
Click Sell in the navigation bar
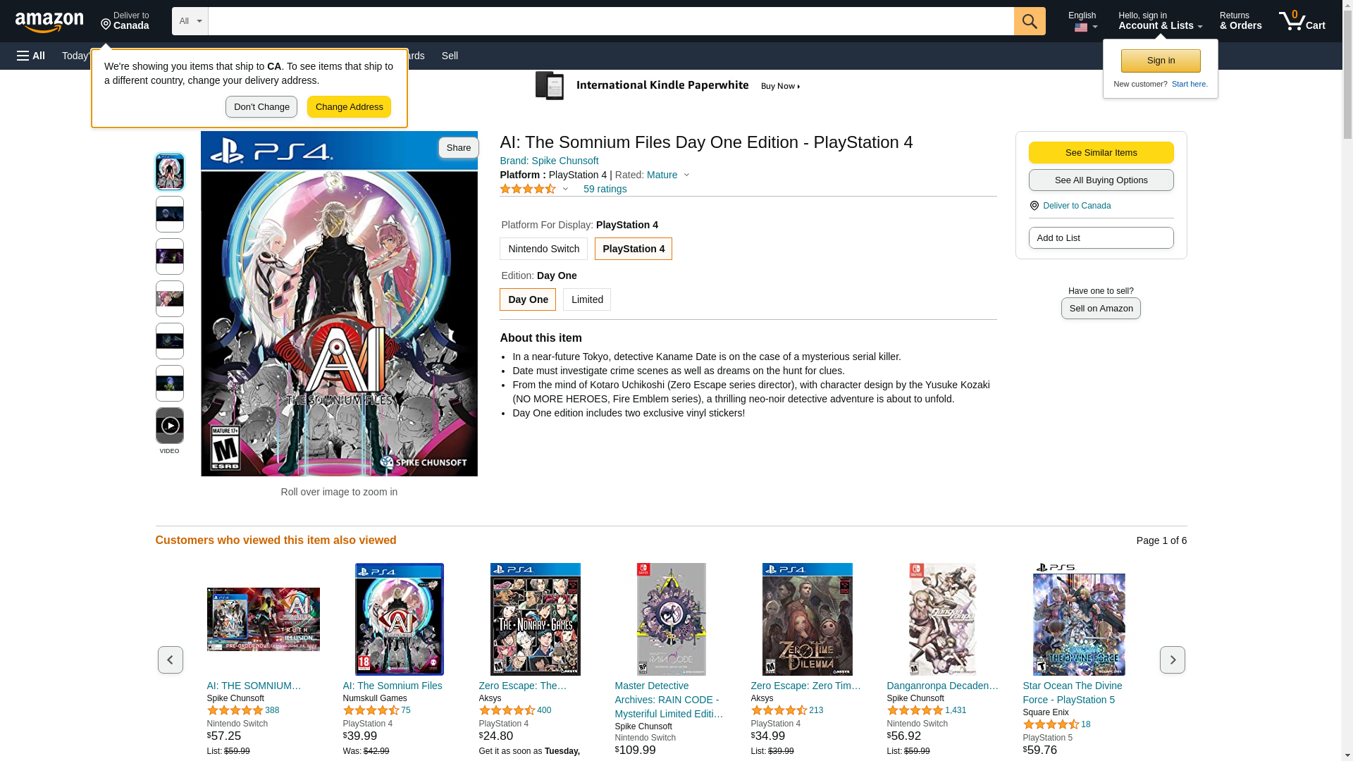click(x=450, y=56)
